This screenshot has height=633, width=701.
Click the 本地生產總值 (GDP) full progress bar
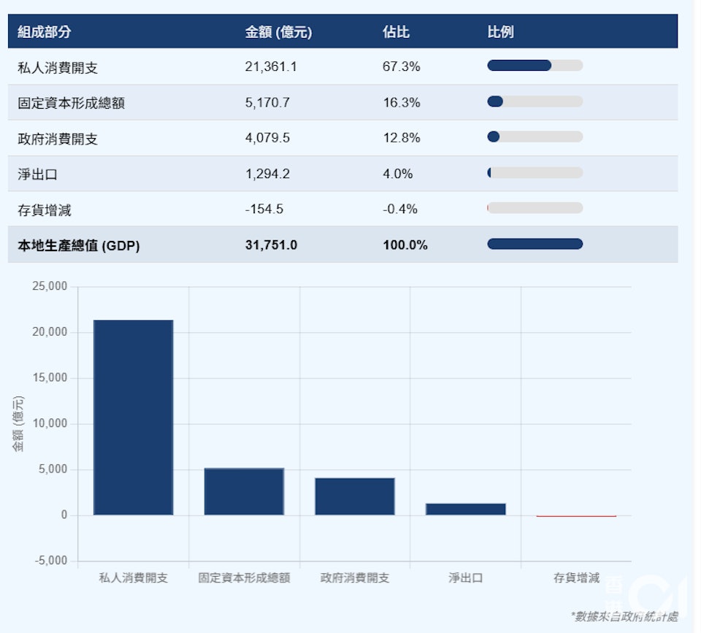tap(535, 244)
